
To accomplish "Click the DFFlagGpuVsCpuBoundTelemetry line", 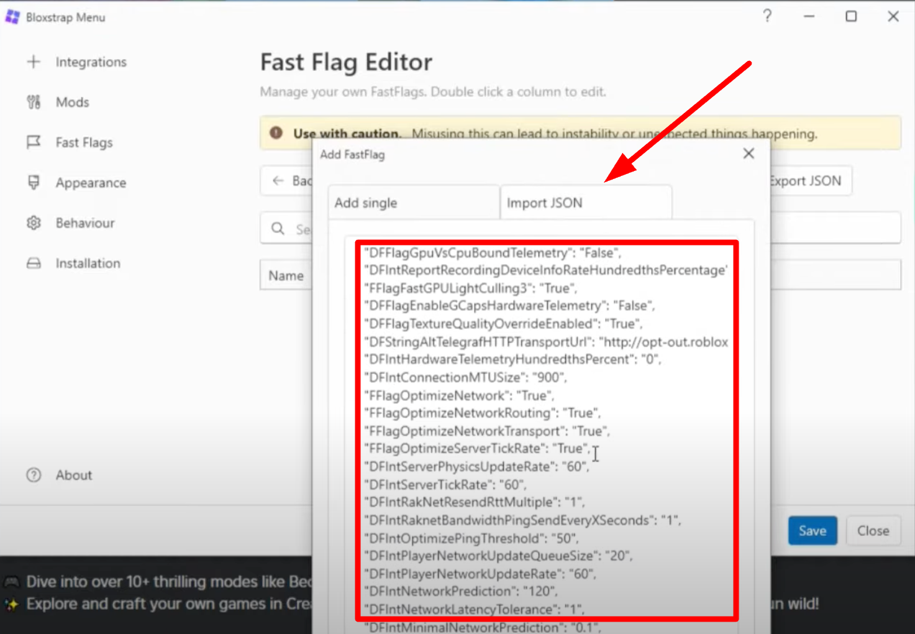I will (x=493, y=252).
